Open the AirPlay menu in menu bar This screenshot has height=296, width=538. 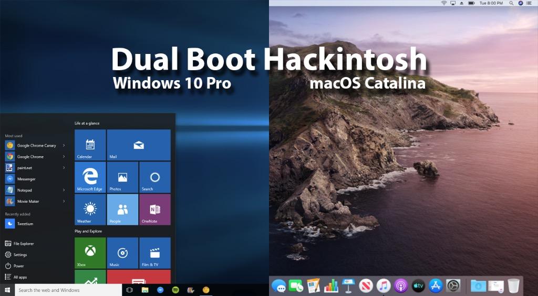[x=453, y=3]
